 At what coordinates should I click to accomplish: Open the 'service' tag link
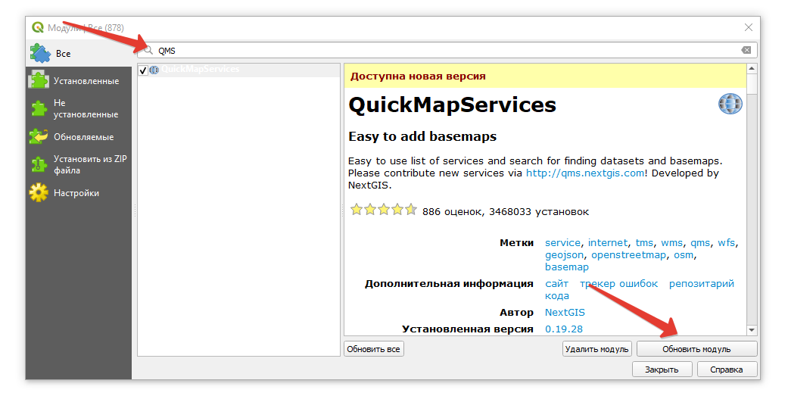point(562,243)
